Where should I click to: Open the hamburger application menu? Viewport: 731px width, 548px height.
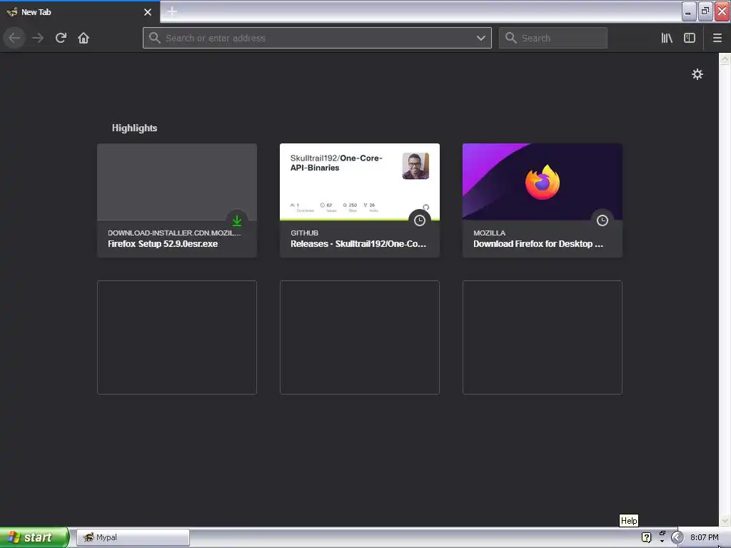click(x=717, y=38)
